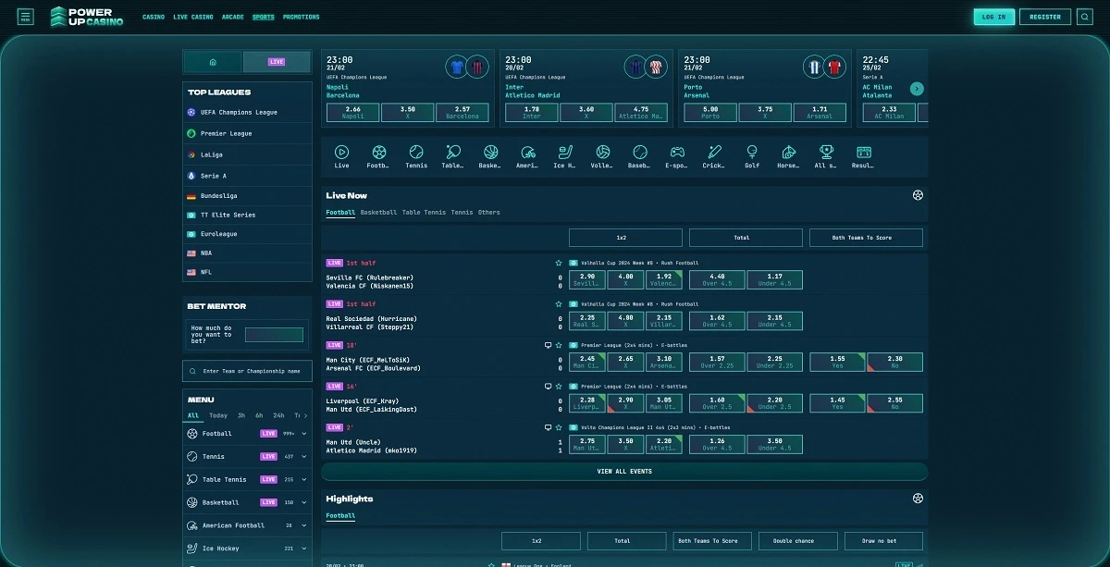
Task: Open the Live Casino nav item
Action: click(x=193, y=17)
